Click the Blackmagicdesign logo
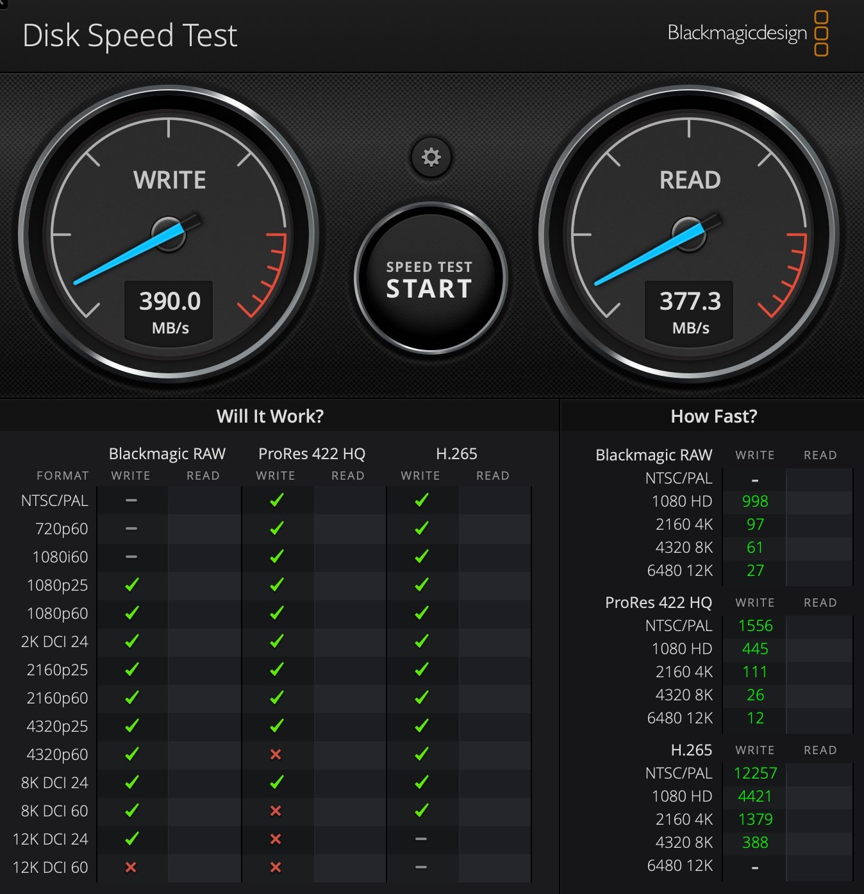The height and width of the screenshot is (894, 864). (747, 33)
